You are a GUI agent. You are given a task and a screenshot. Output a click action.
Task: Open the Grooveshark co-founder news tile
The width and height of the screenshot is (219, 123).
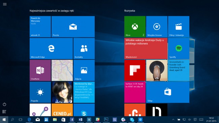point(179,70)
